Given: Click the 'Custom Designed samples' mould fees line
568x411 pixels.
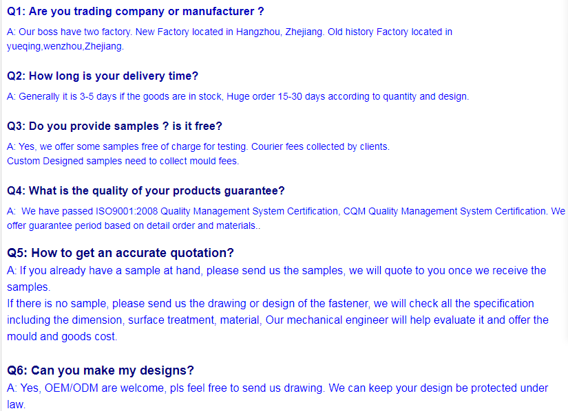Looking at the screenshot, I should [123, 161].
